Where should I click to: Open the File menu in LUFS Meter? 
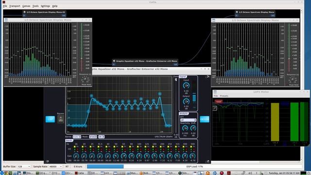click(x=216, y=96)
